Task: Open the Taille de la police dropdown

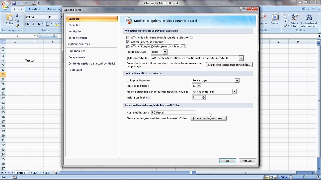Action: click(199, 86)
